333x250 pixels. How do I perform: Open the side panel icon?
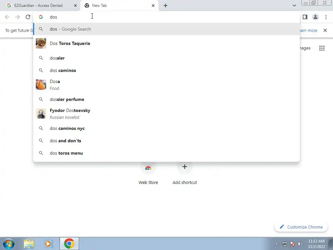[305, 17]
